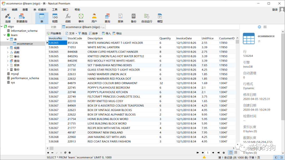The image size is (285, 160).
Task: Switch to form view
Action: click(x=236, y=153)
